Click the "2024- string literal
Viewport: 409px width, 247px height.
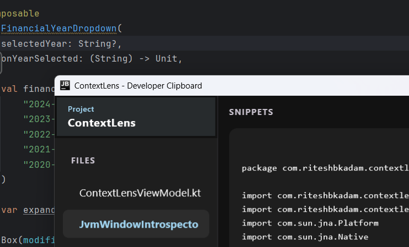tap(39, 104)
